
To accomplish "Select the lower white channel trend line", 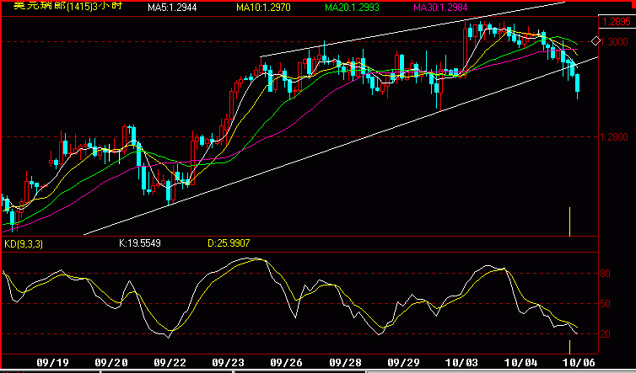I will click(341, 146).
